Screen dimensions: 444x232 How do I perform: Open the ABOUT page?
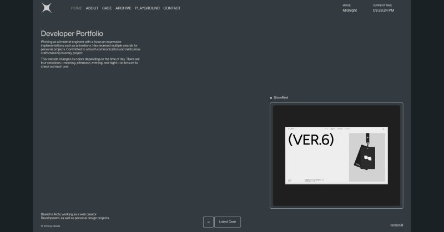click(92, 8)
